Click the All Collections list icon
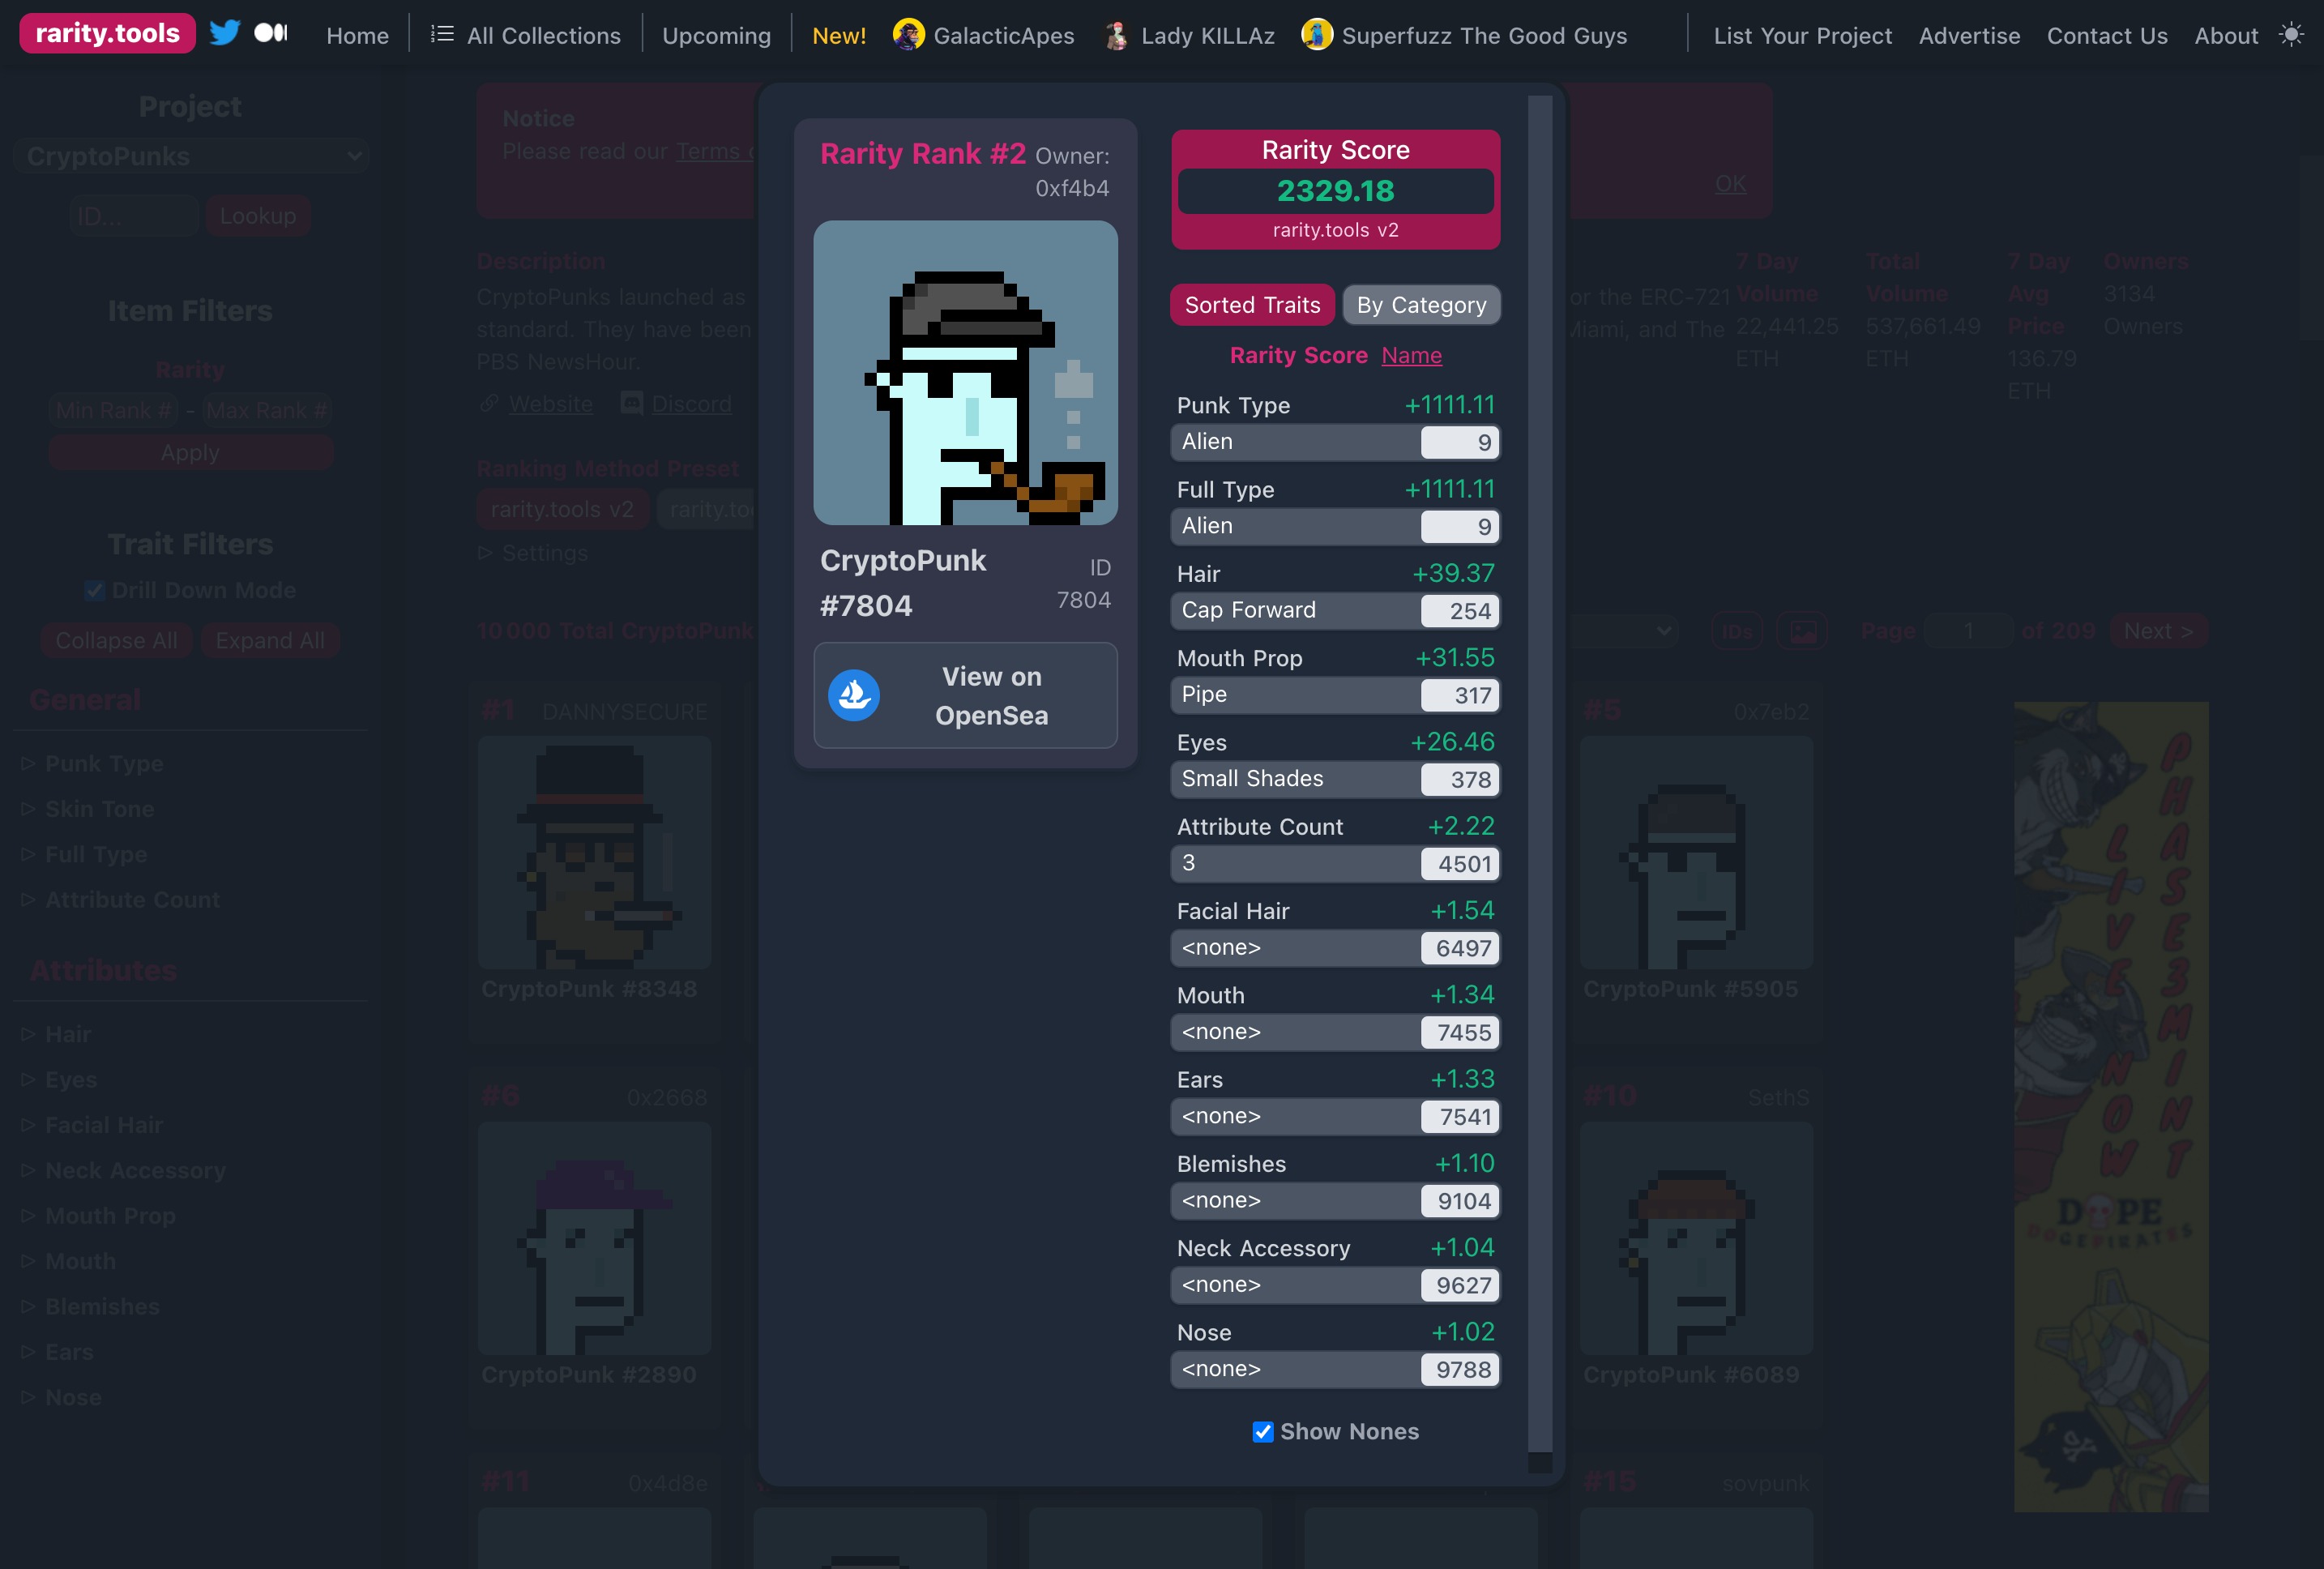 pos(442,34)
